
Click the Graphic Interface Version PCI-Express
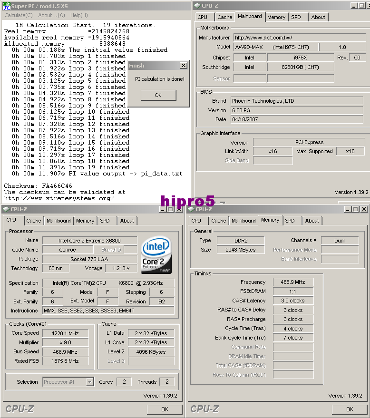(309, 142)
